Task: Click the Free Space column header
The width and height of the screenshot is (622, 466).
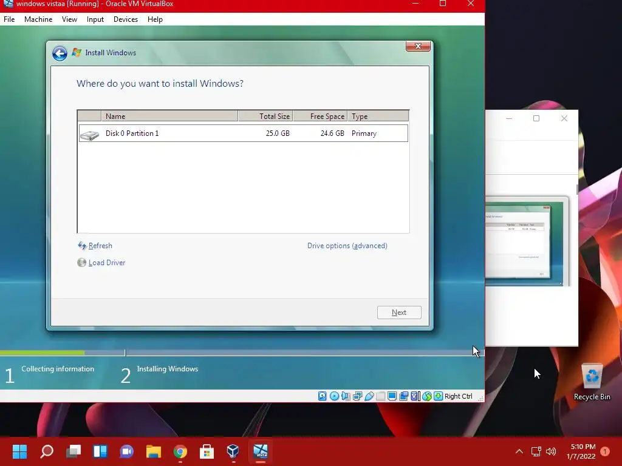Action: 320,116
